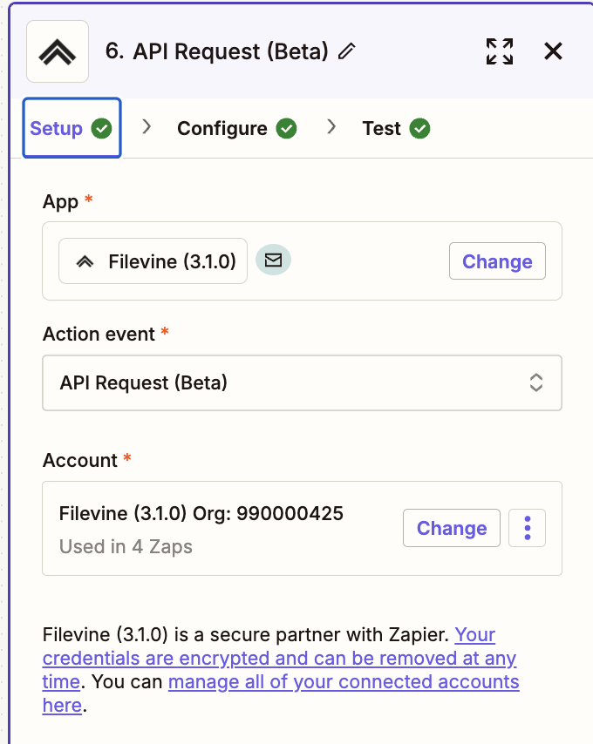Click the chevron between Setup and Configure

tap(147, 127)
